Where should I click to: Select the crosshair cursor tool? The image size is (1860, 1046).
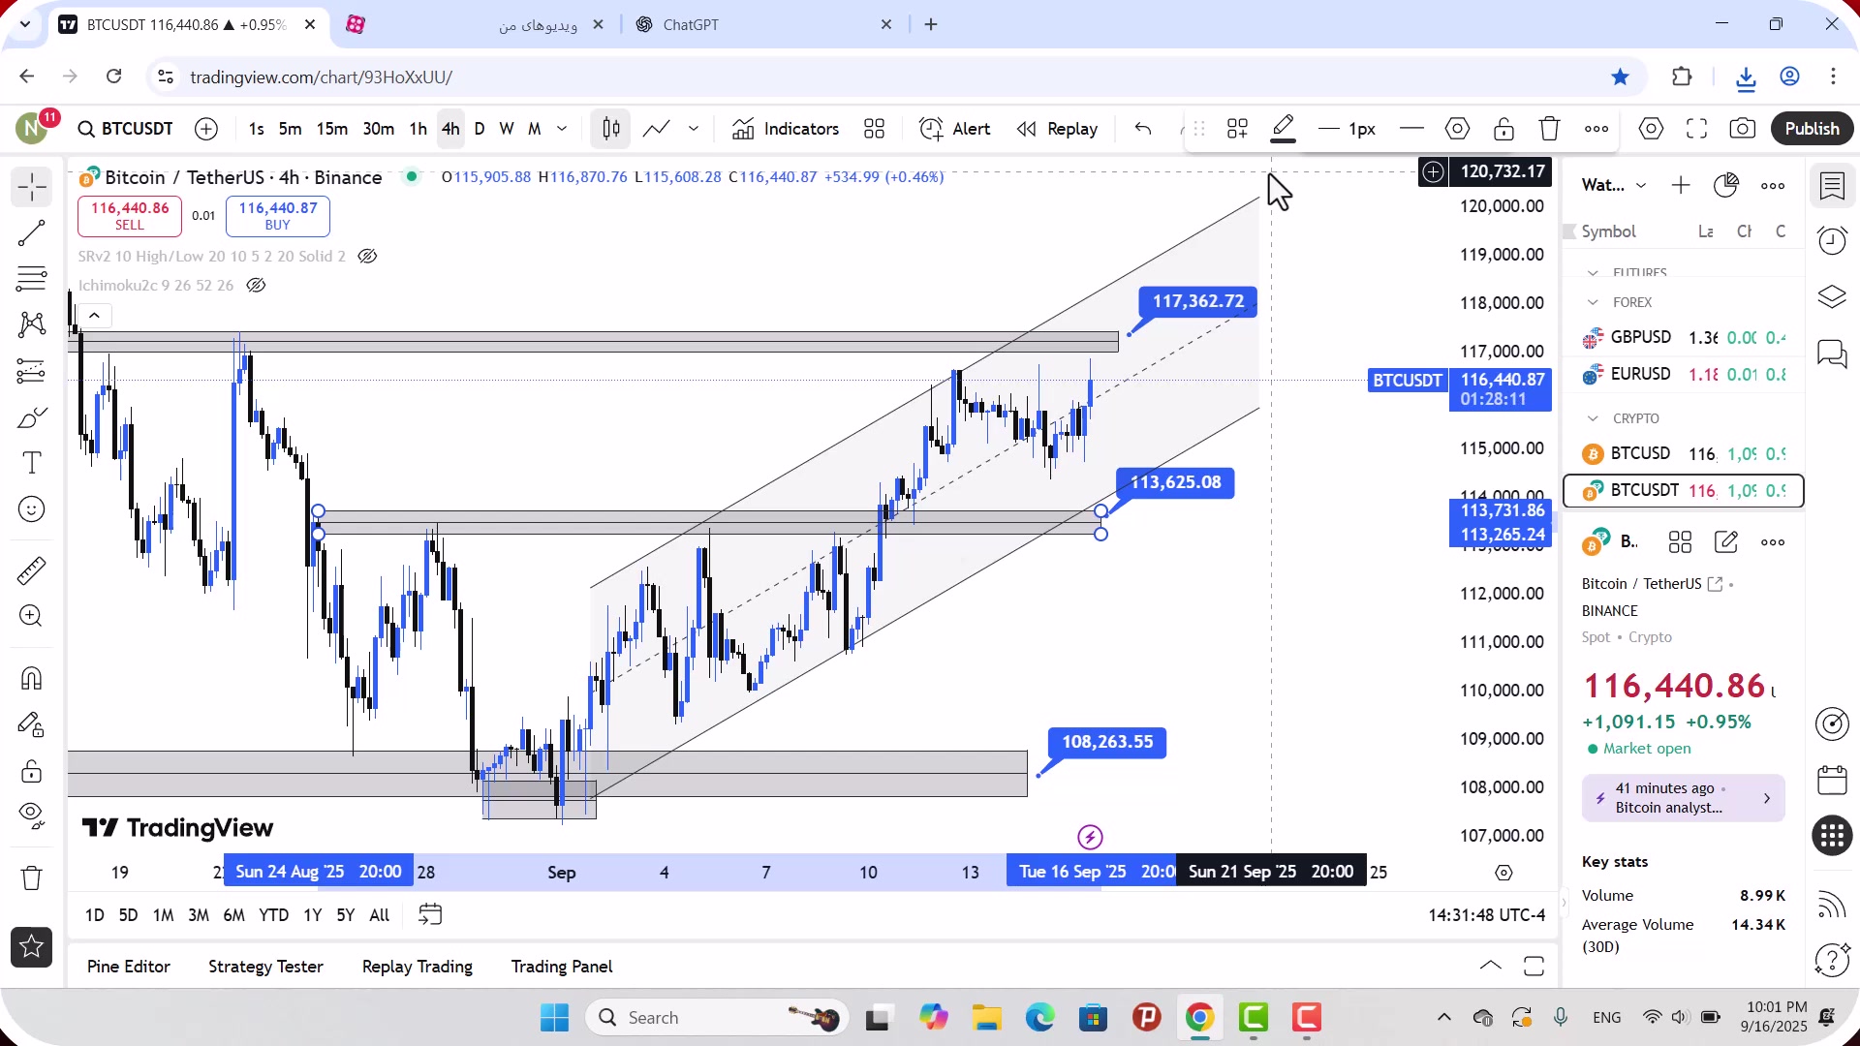click(31, 186)
